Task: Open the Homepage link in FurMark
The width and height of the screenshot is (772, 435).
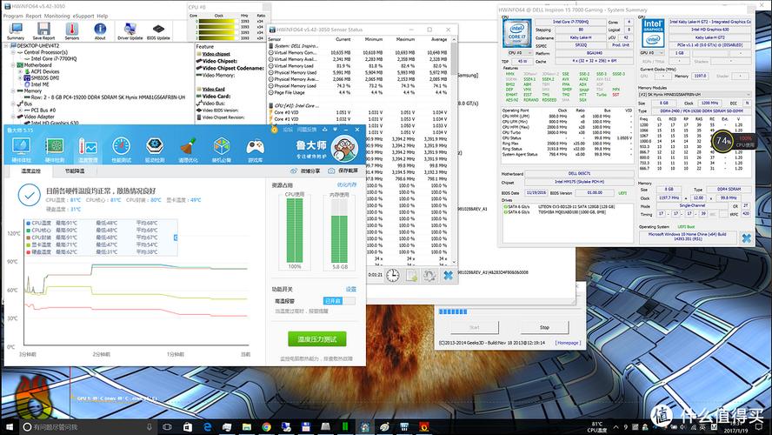Action: (568, 343)
